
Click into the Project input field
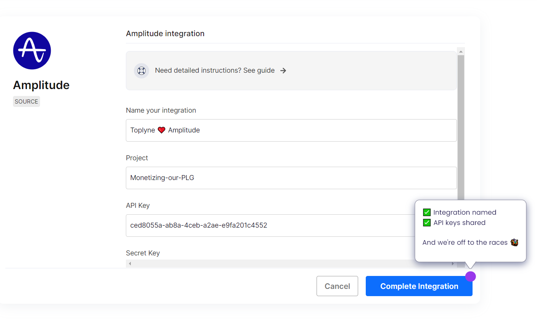(291, 178)
